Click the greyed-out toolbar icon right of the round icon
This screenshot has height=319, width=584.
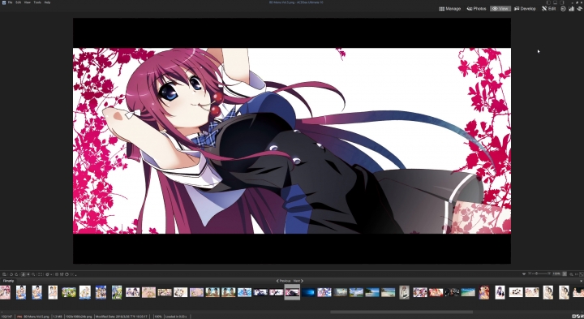point(72,274)
